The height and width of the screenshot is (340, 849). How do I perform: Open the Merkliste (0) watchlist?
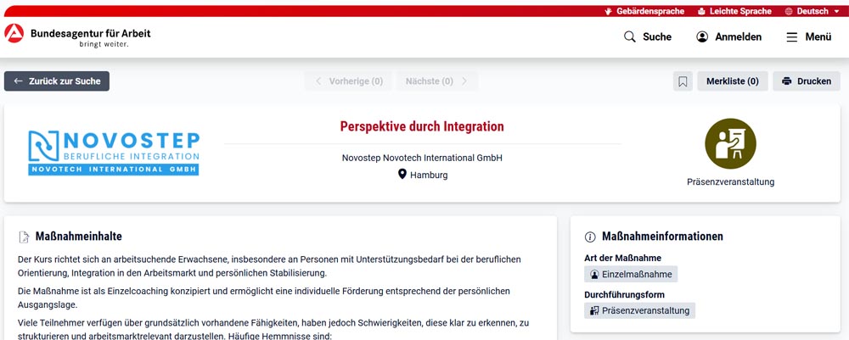[733, 81]
